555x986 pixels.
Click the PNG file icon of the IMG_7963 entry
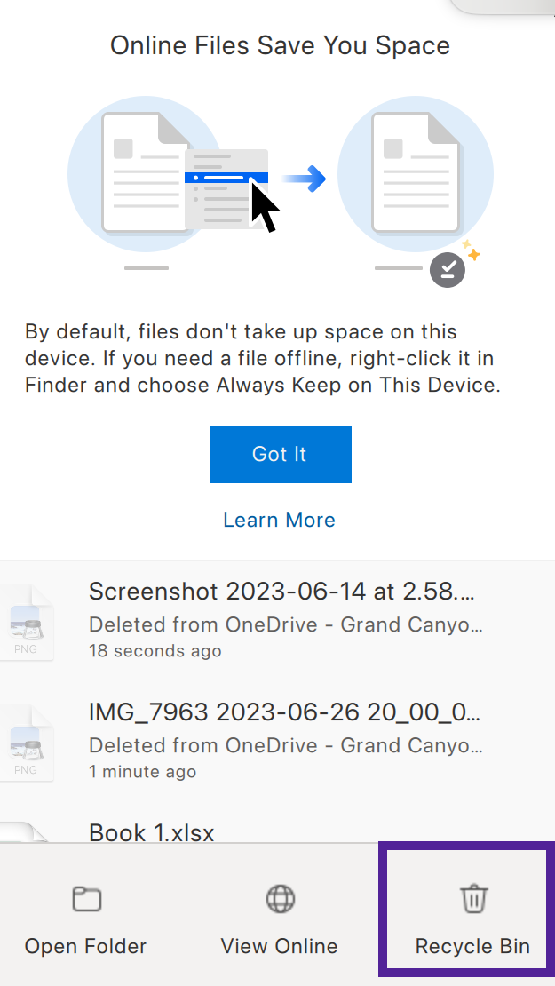[27, 743]
